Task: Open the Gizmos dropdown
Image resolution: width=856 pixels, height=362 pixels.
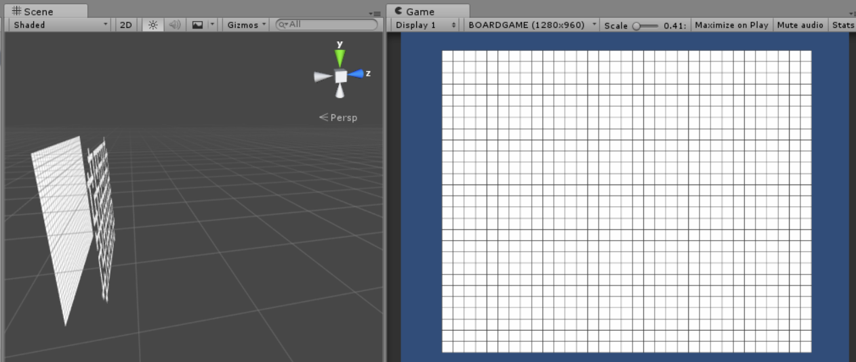Action: click(x=247, y=25)
